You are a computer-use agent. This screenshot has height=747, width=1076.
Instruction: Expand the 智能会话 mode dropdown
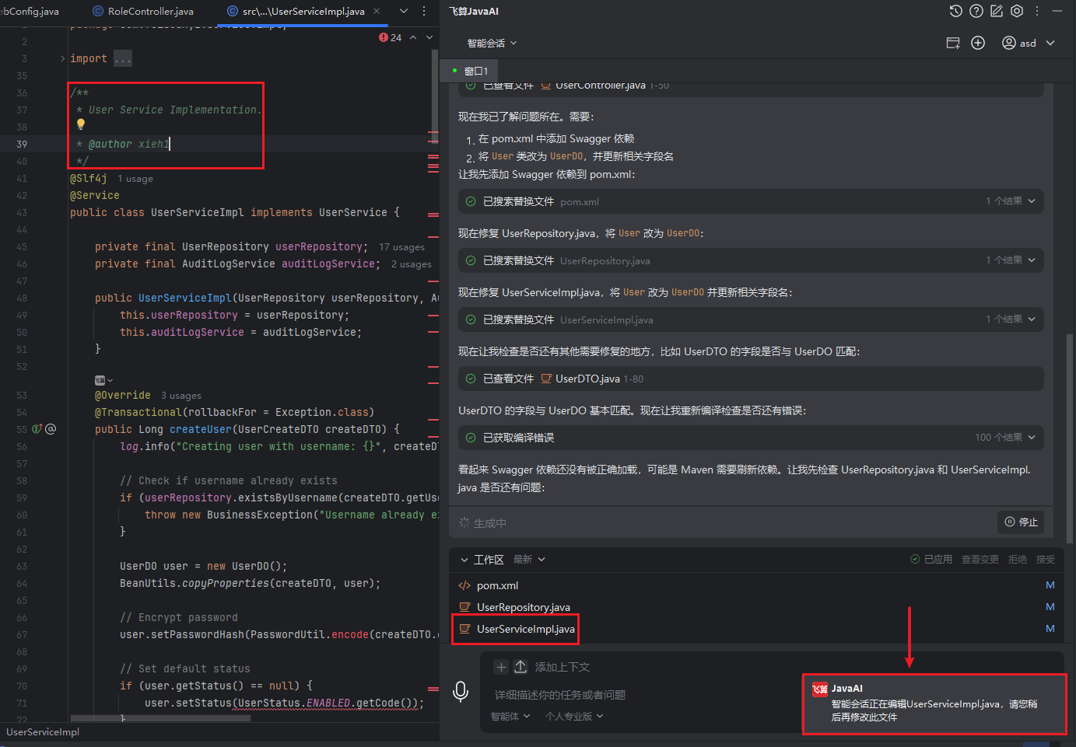(x=492, y=44)
